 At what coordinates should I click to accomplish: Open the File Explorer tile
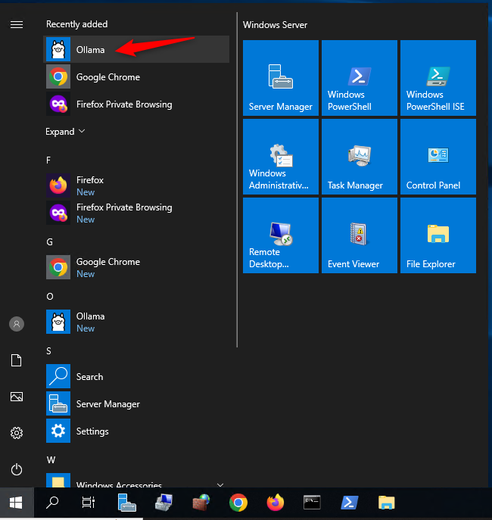pos(438,235)
